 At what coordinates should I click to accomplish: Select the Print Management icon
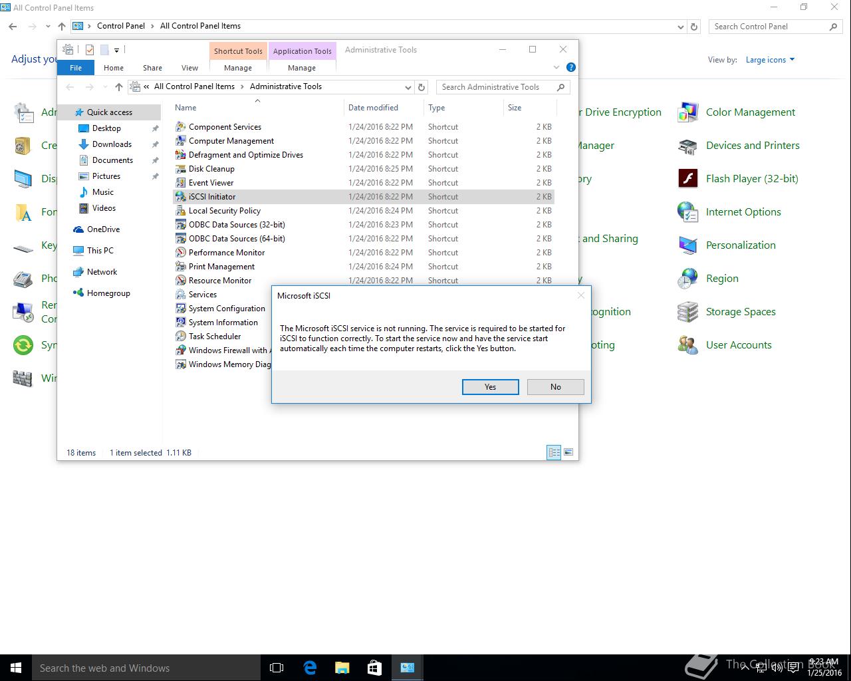[180, 266]
